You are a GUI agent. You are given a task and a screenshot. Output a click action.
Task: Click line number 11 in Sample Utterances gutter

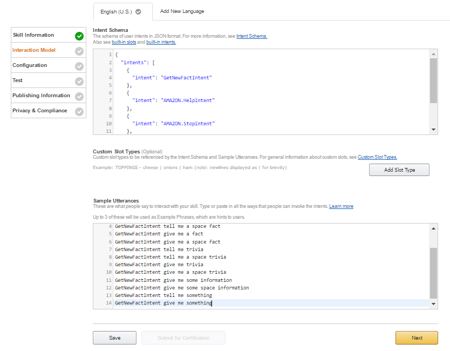(108, 280)
